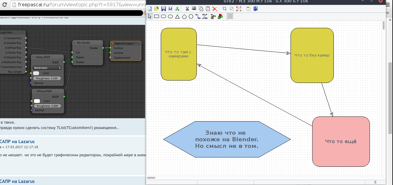The width and height of the screenshot is (393, 185).
Task: Click the scissors Cut icon
Action: tap(187, 9)
